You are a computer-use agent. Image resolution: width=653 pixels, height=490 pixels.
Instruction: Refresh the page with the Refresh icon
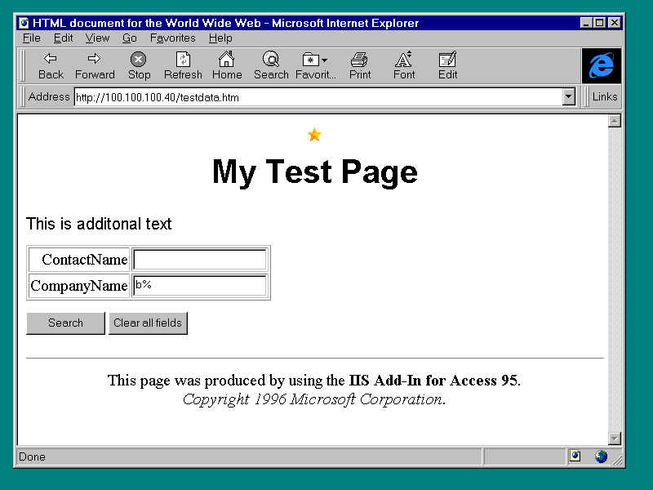coord(183,60)
